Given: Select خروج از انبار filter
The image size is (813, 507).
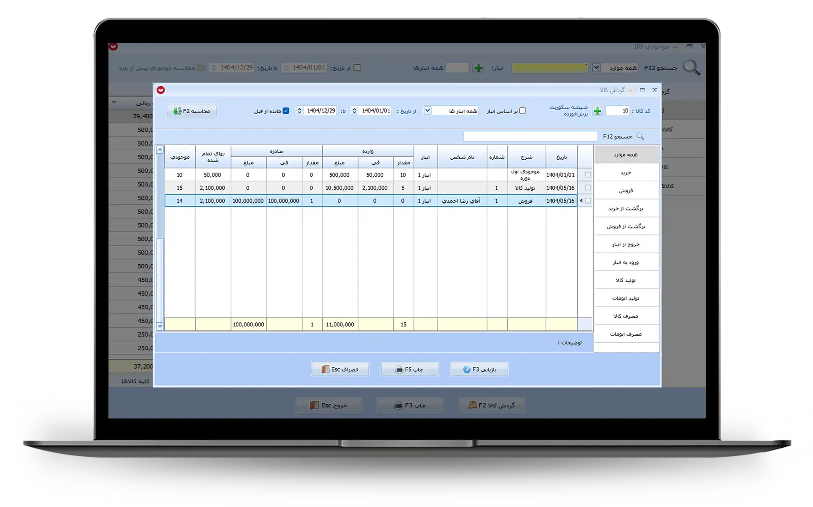Looking at the screenshot, I should 626,244.
